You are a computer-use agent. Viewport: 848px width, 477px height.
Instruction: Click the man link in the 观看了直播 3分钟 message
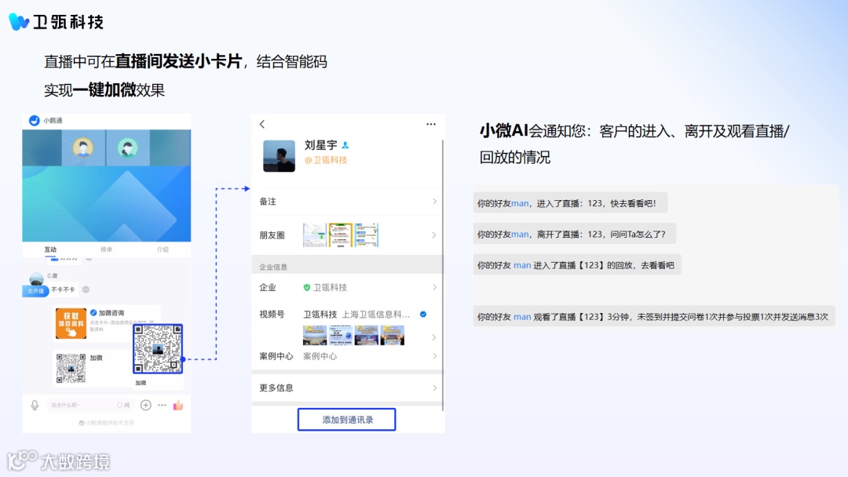click(522, 316)
